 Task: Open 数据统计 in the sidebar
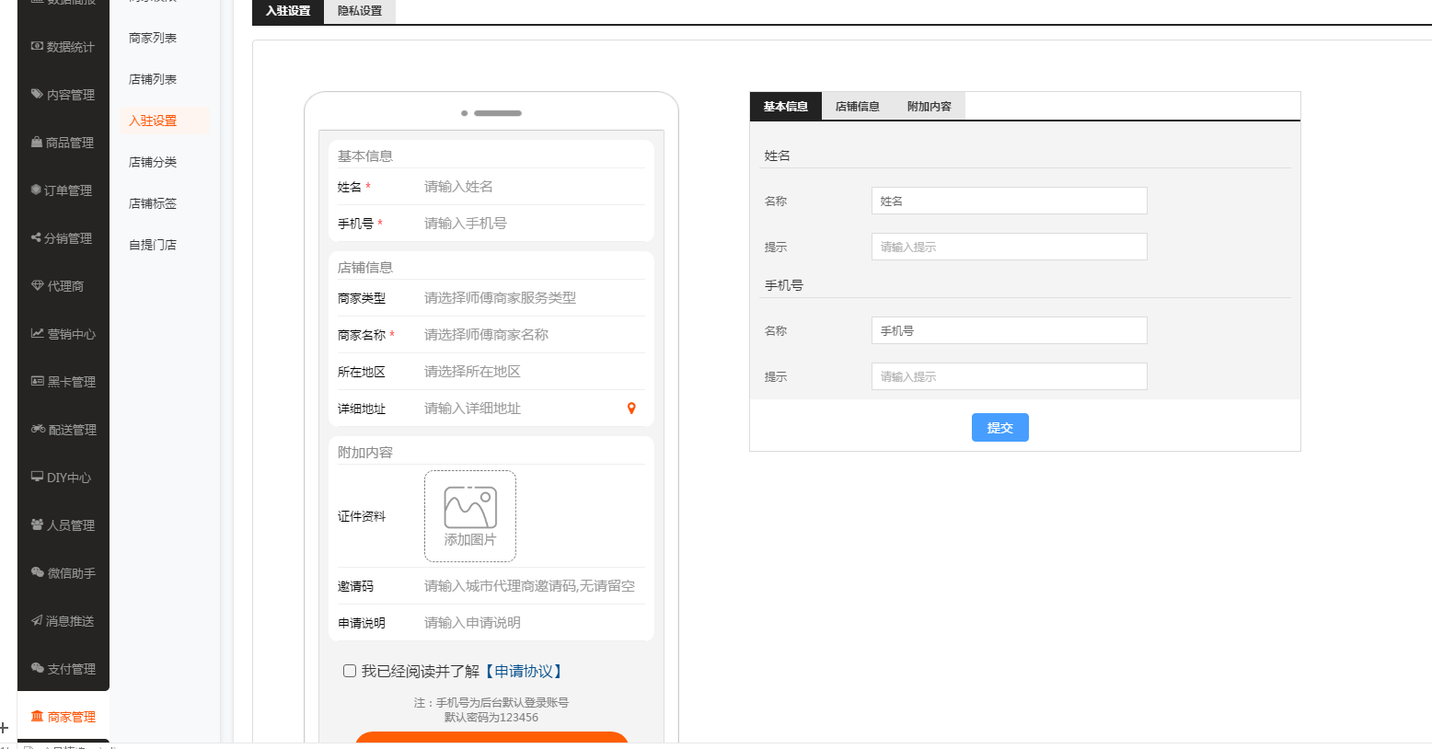pyautogui.click(x=63, y=47)
